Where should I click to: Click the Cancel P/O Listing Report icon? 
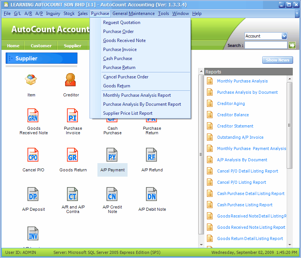(210, 182)
